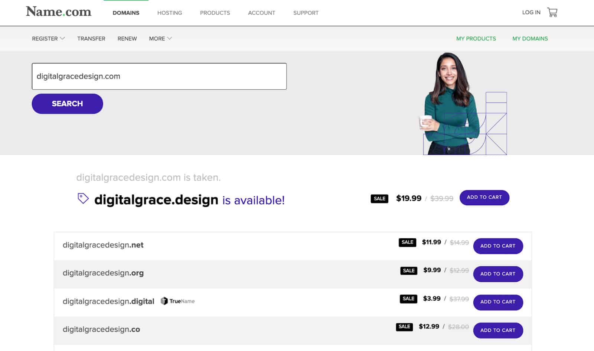594x351 pixels.
Task: Open the HOSTING menu item
Action: pos(169,13)
